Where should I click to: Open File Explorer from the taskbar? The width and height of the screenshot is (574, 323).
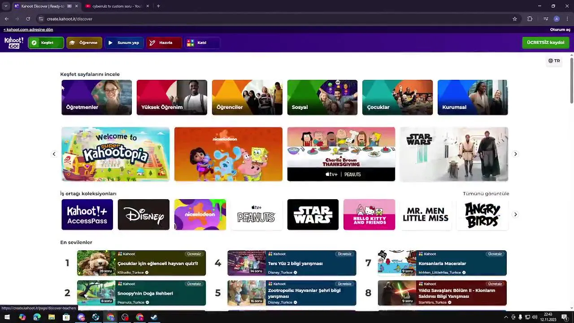pyautogui.click(x=52, y=317)
